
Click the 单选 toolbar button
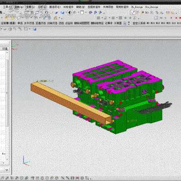coord(20,23)
